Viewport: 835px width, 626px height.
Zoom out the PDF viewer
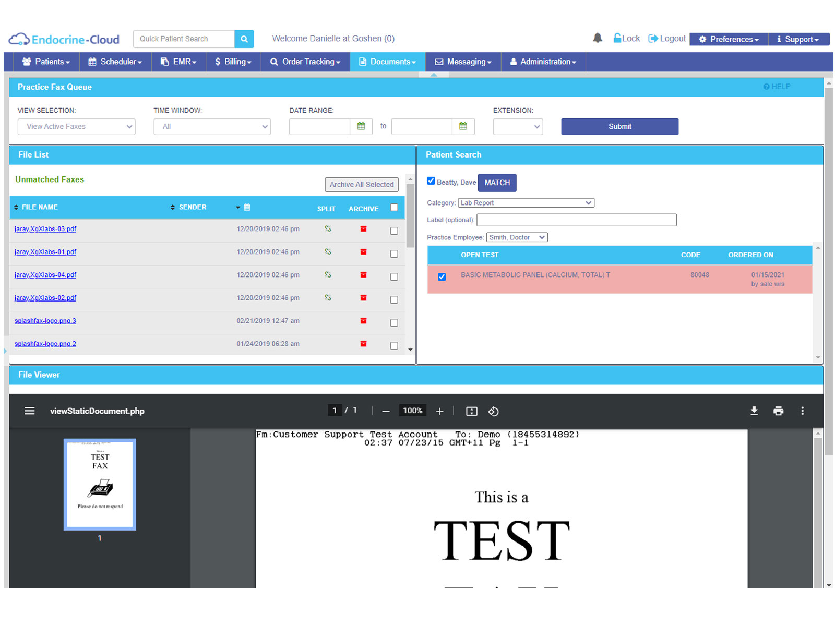386,411
